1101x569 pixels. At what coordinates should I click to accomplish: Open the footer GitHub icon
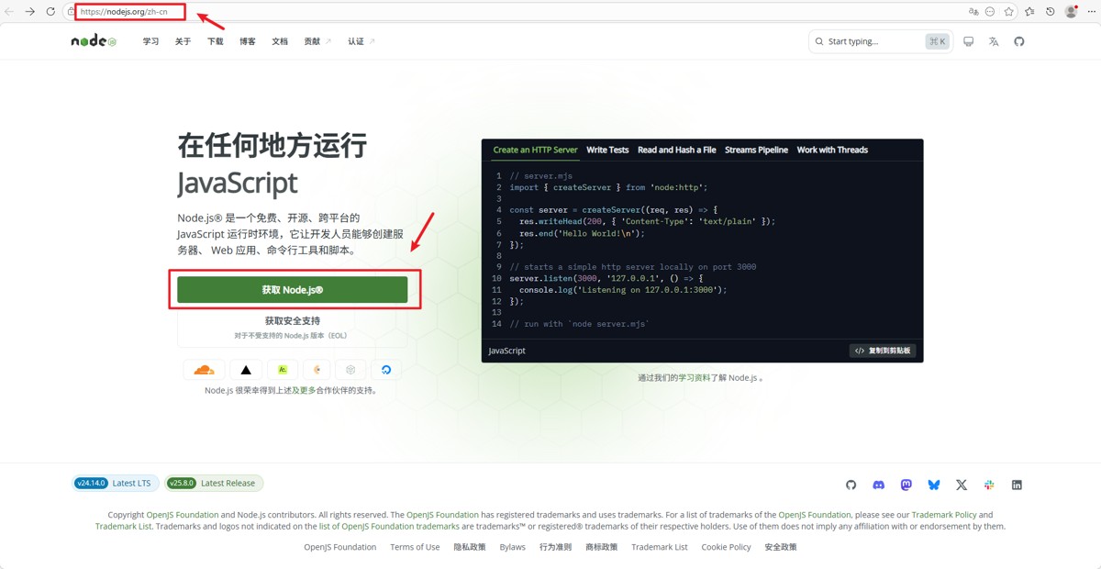pyautogui.click(x=851, y=485)
